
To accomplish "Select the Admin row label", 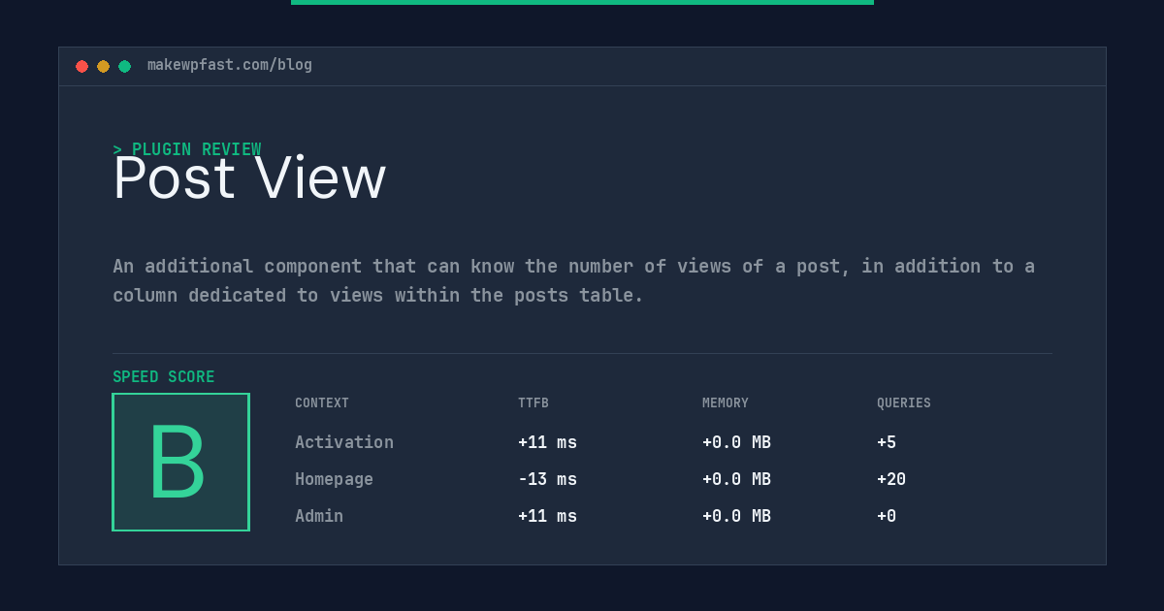I will pyautogui.click(x=319, y=516).
